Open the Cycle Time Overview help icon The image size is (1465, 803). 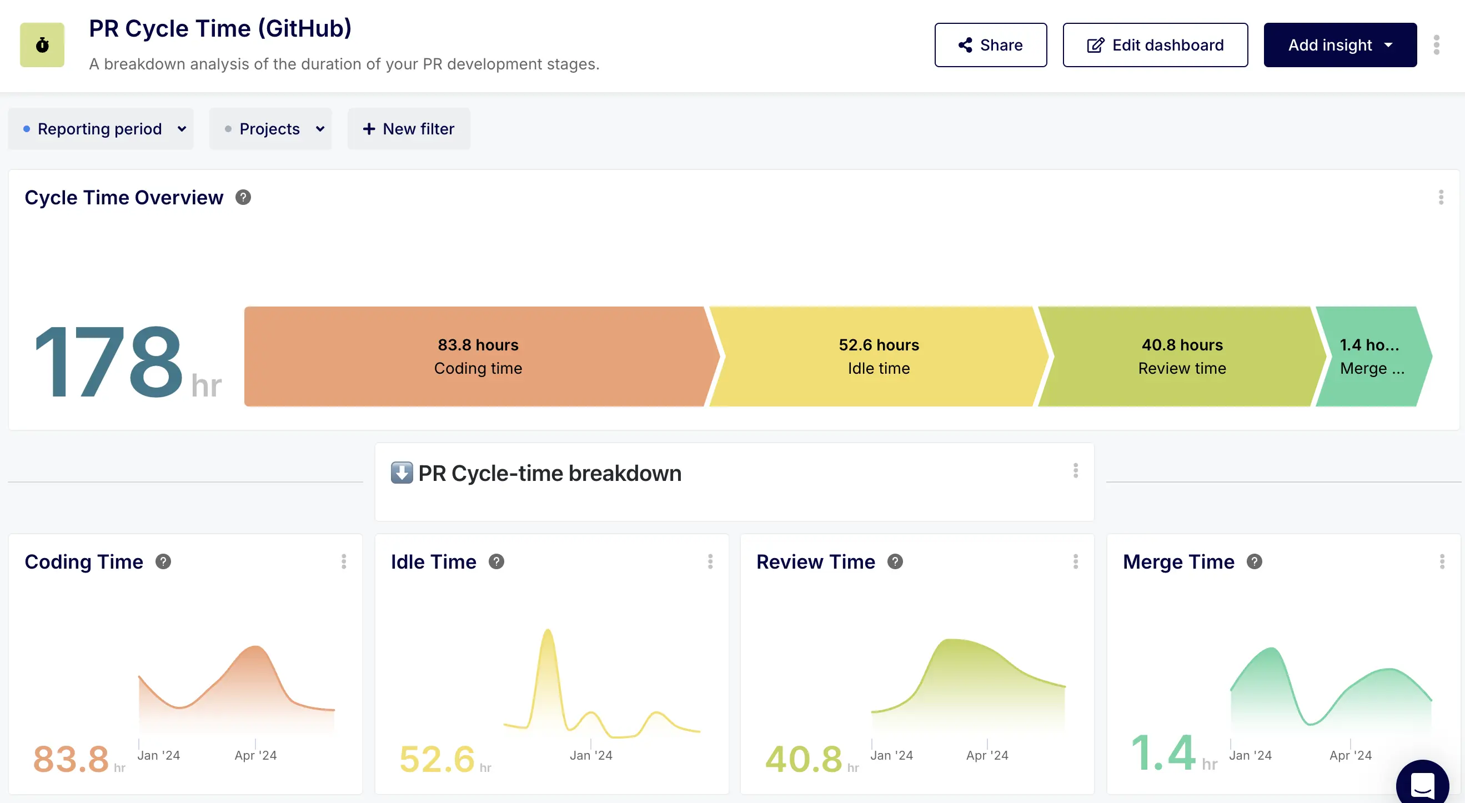click(x=243, y=197)
